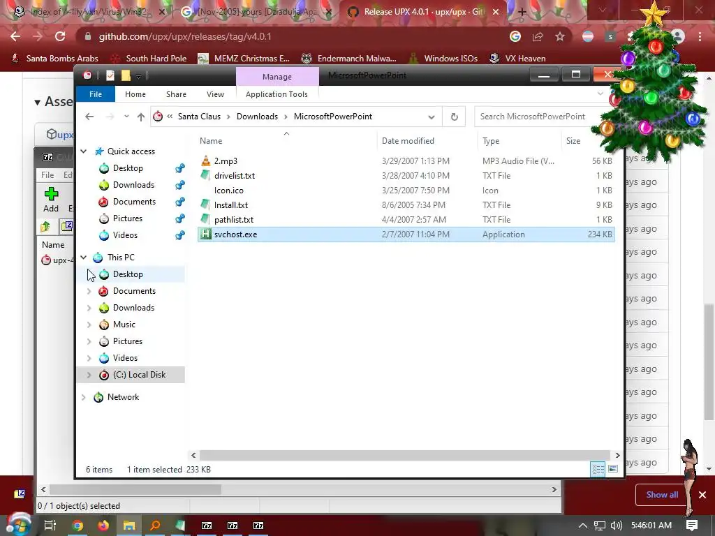The image size is (715, 536).
Task: Select the pathlist.txt file icon
Action: (x=206, y=219)
